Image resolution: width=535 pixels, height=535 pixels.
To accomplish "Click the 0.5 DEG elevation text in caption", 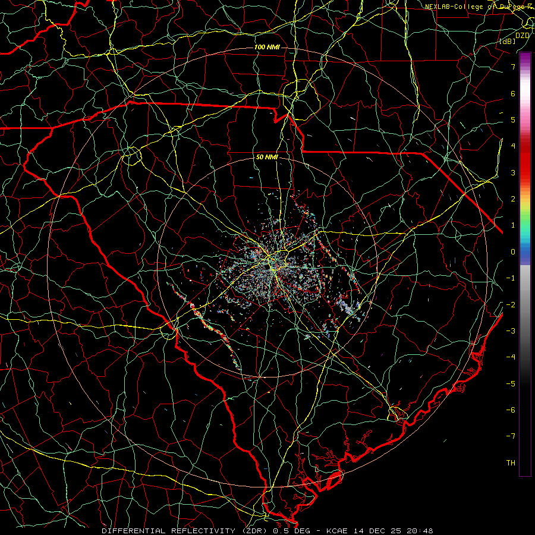I will (292, 531).
